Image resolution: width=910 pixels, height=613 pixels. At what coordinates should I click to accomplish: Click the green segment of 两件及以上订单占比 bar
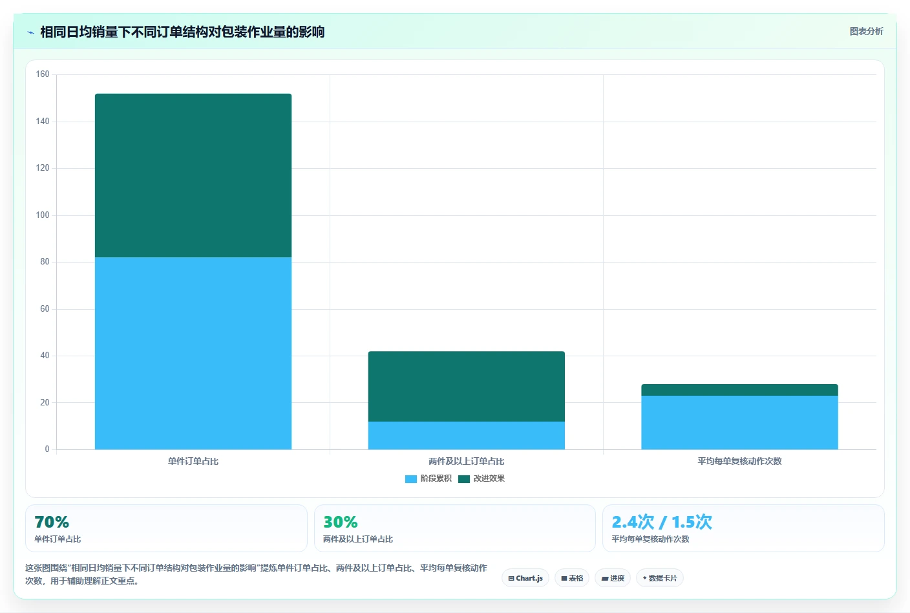[467, 386]
